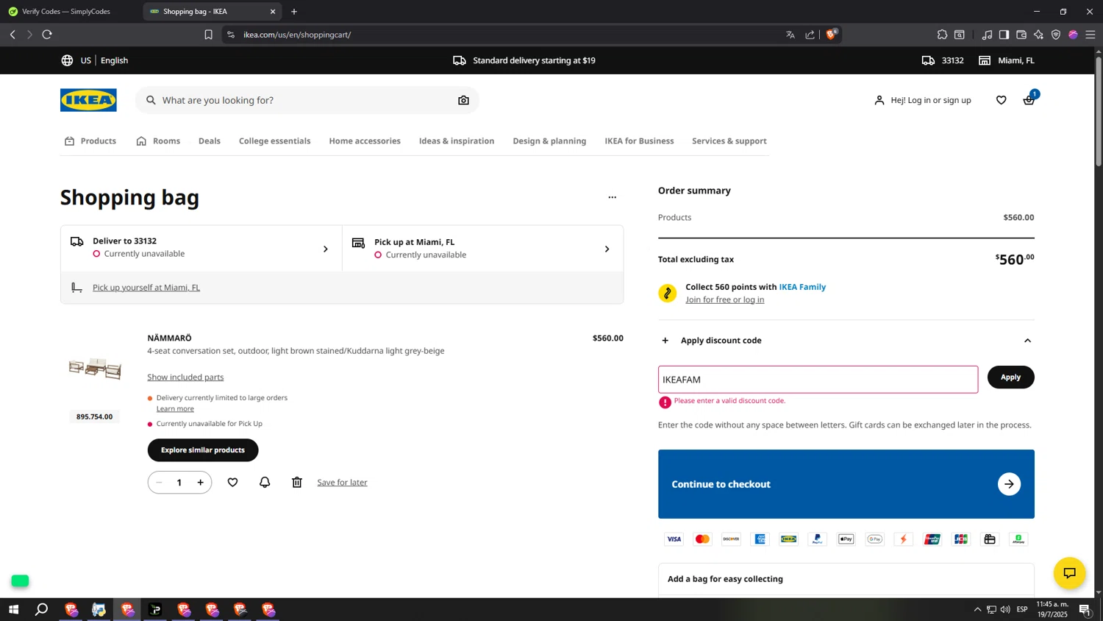Click the browser reload button
Image resolution: width=1103 pixels, height=621 pixels.
(47, 35)
